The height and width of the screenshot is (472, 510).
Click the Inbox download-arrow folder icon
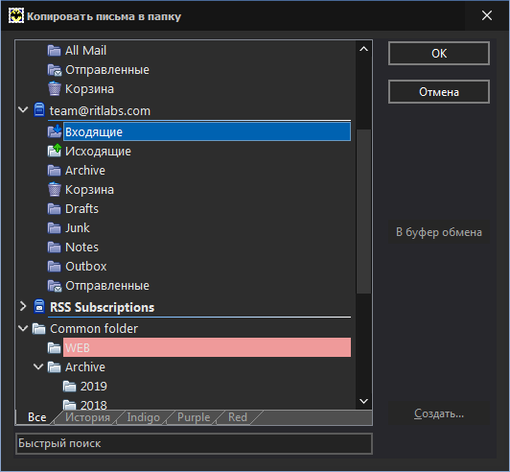[x=55, y=131]
